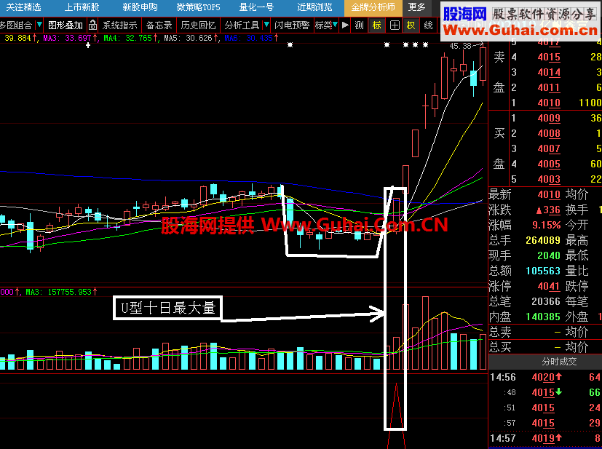Click the grid window layout icon

[x=395, y=25]
